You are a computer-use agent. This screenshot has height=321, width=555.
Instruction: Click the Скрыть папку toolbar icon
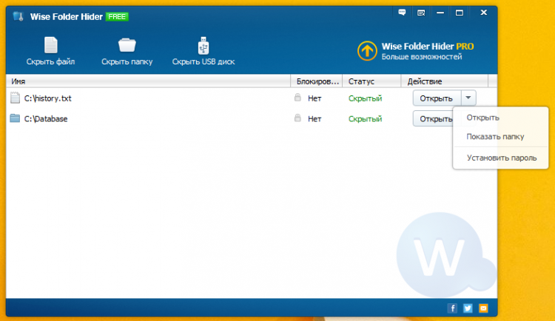(x=127, y=45)
